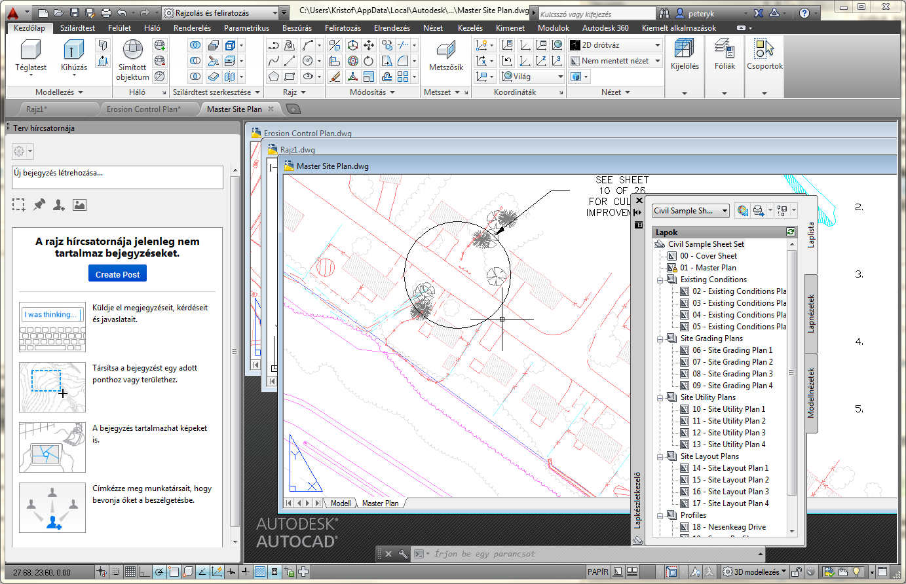The image size is (906, 584).
Task: Click the Metszősík section plane tool
Action: (446, 56)
